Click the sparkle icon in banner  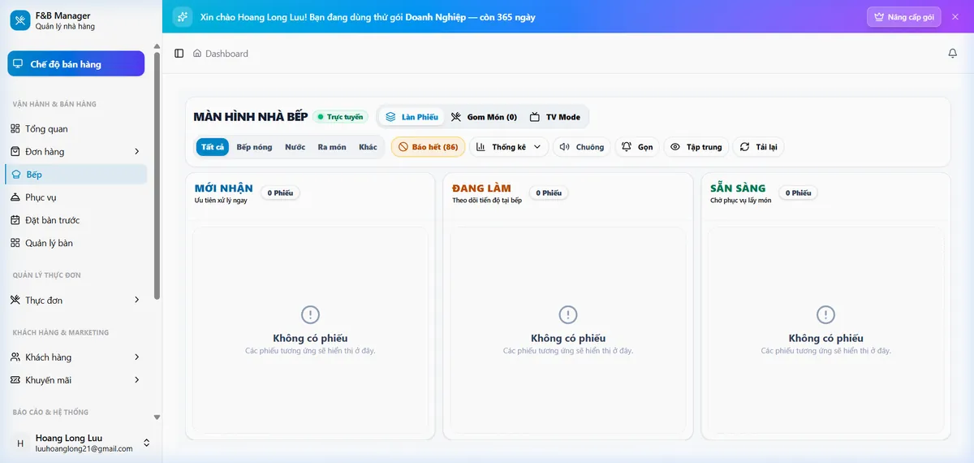click(183, 16)
